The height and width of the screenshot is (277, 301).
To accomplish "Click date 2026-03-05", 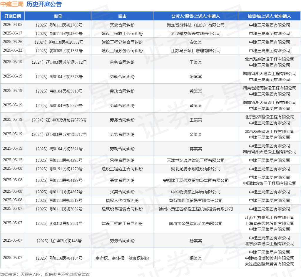I will click(12, 25).
